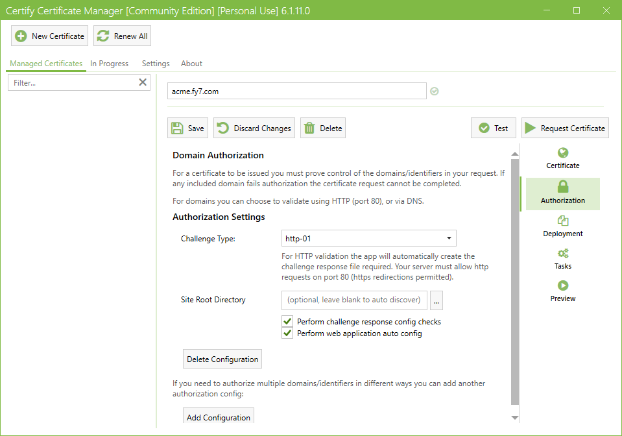Open the Challenge Type http-01 dropdown
Image resolution: width=622 pixels, height=436 pixels.
pyautogui.click(x=369, y=238)
